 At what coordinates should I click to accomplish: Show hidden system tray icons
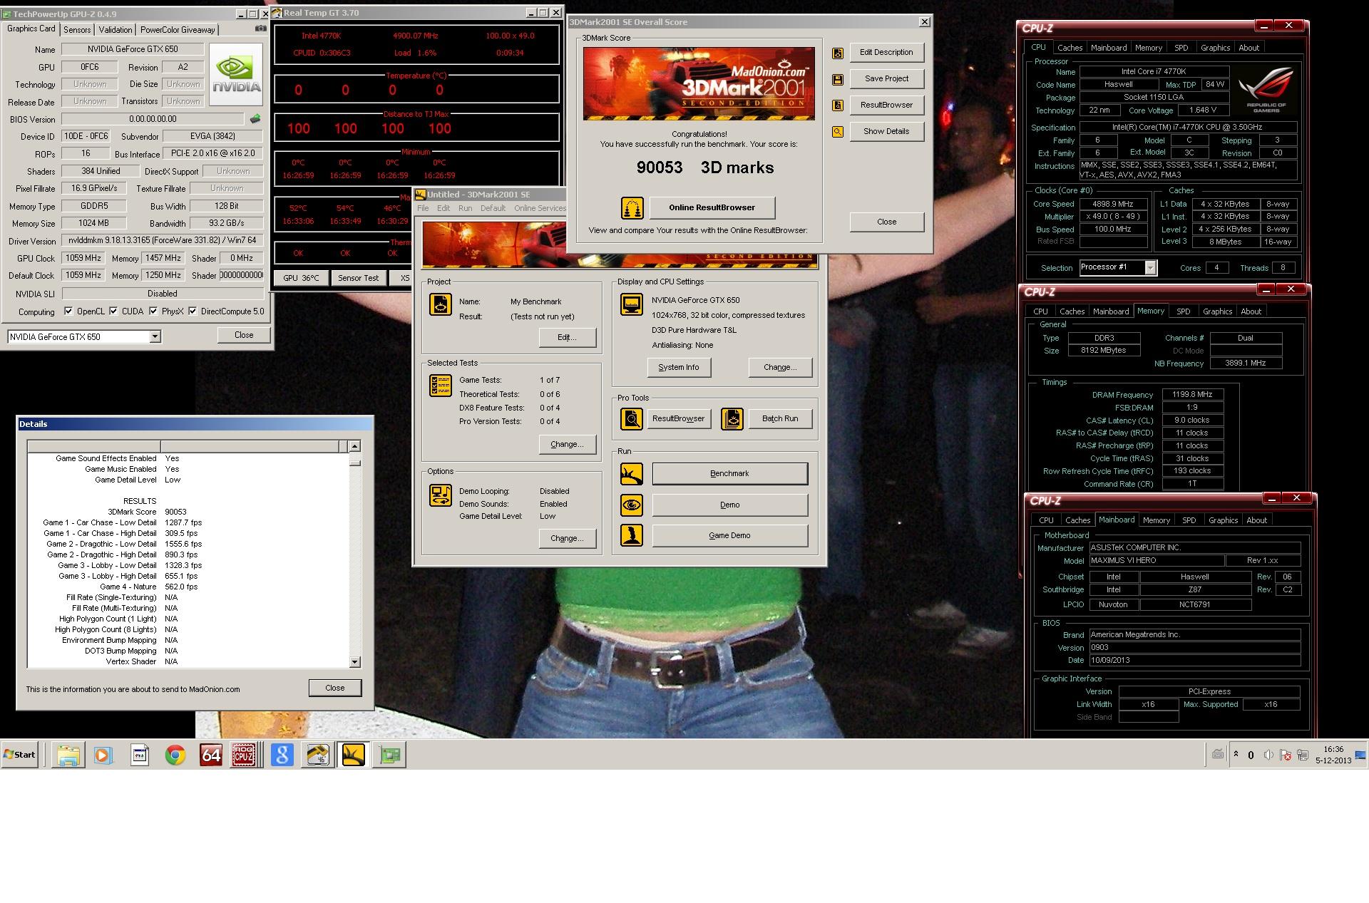[1236, 754]
